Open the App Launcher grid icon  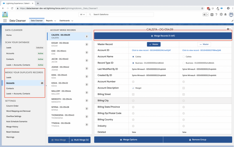(5, 21)
